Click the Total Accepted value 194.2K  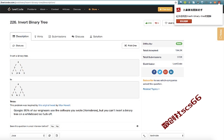point(179,50)
